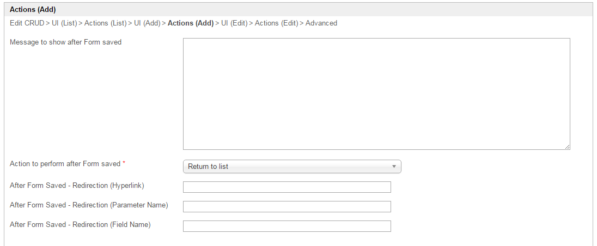Viewport: 597px width, 246px height.
Task: Click the Message to show after Form saved label
Action: click(66, 42)
